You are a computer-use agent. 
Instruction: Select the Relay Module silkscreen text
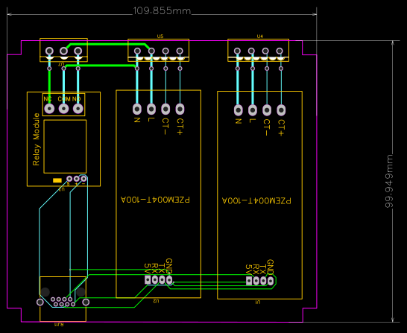tap(36, 139)
